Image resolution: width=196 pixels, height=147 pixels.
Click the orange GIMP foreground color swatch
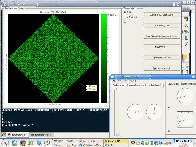point(184,57)
